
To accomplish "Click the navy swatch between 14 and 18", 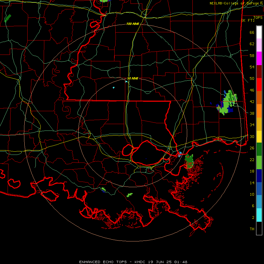I will tap(259, 176).
